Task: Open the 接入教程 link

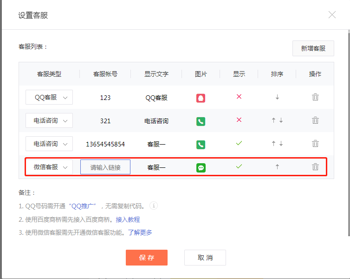Action: point(128,219)
